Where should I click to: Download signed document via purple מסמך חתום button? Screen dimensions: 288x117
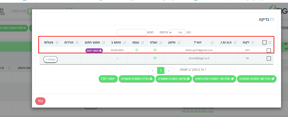[x=94, y=50]
